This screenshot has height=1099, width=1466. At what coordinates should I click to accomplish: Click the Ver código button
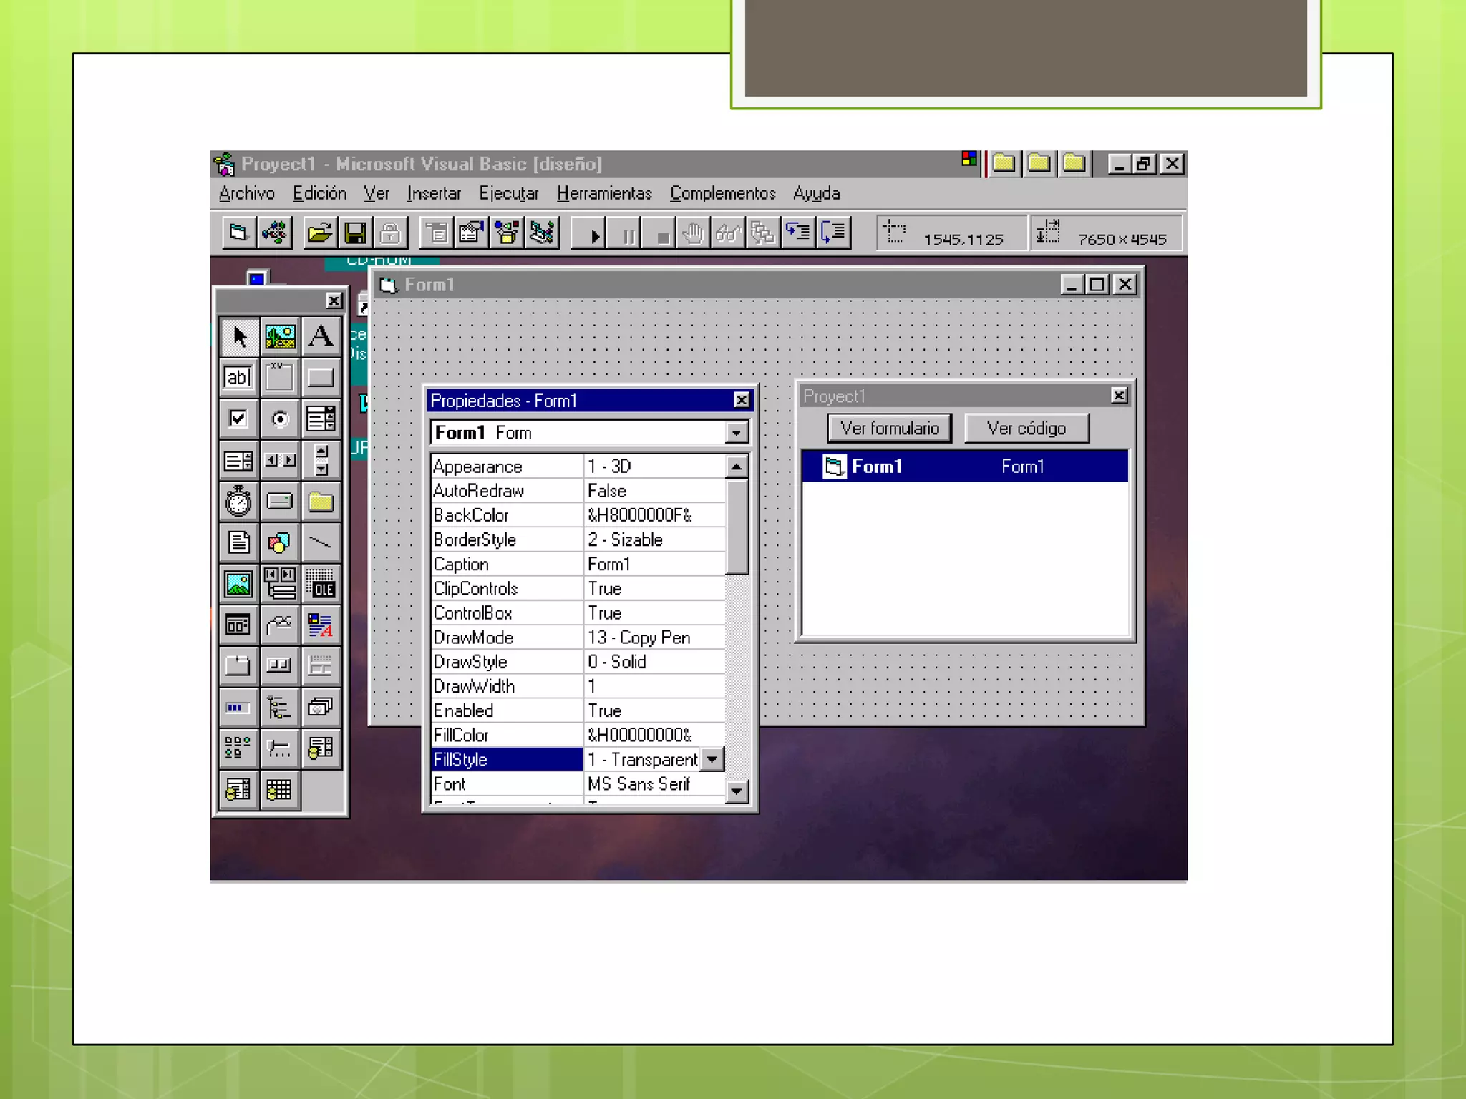click(1026, 428)
